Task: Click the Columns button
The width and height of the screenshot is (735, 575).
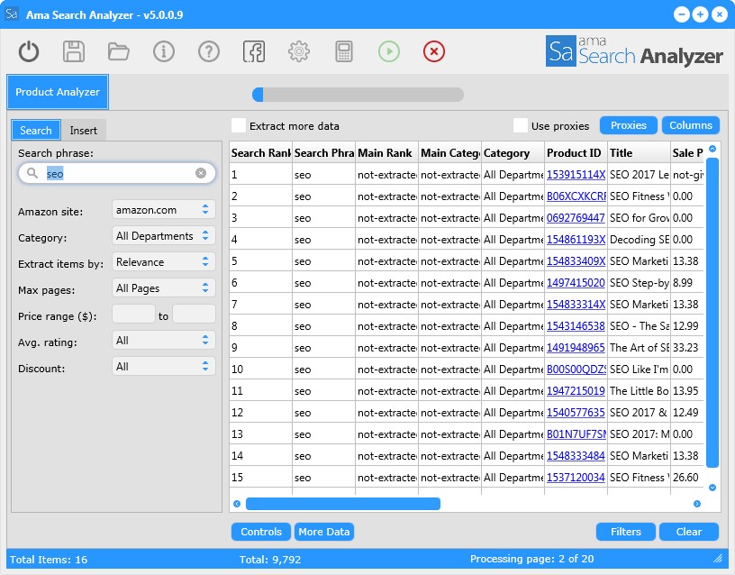Action: point(691,125)
